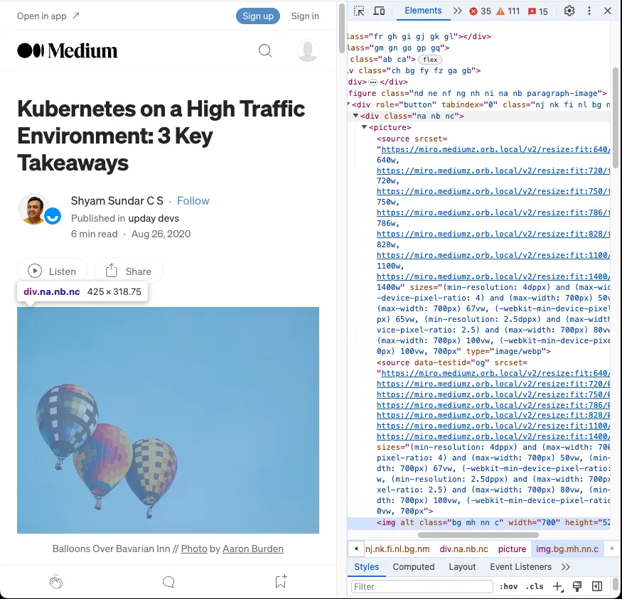622x599 pixels.
Task: Toggle the device toolbar emulation
Action: pos(379,11)
